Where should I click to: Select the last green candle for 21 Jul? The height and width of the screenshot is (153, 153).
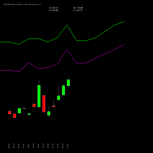click(68, 83)
